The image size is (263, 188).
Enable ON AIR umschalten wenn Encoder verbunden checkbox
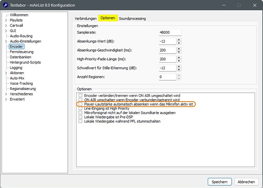pyautogui.click(x=80, y=100)
